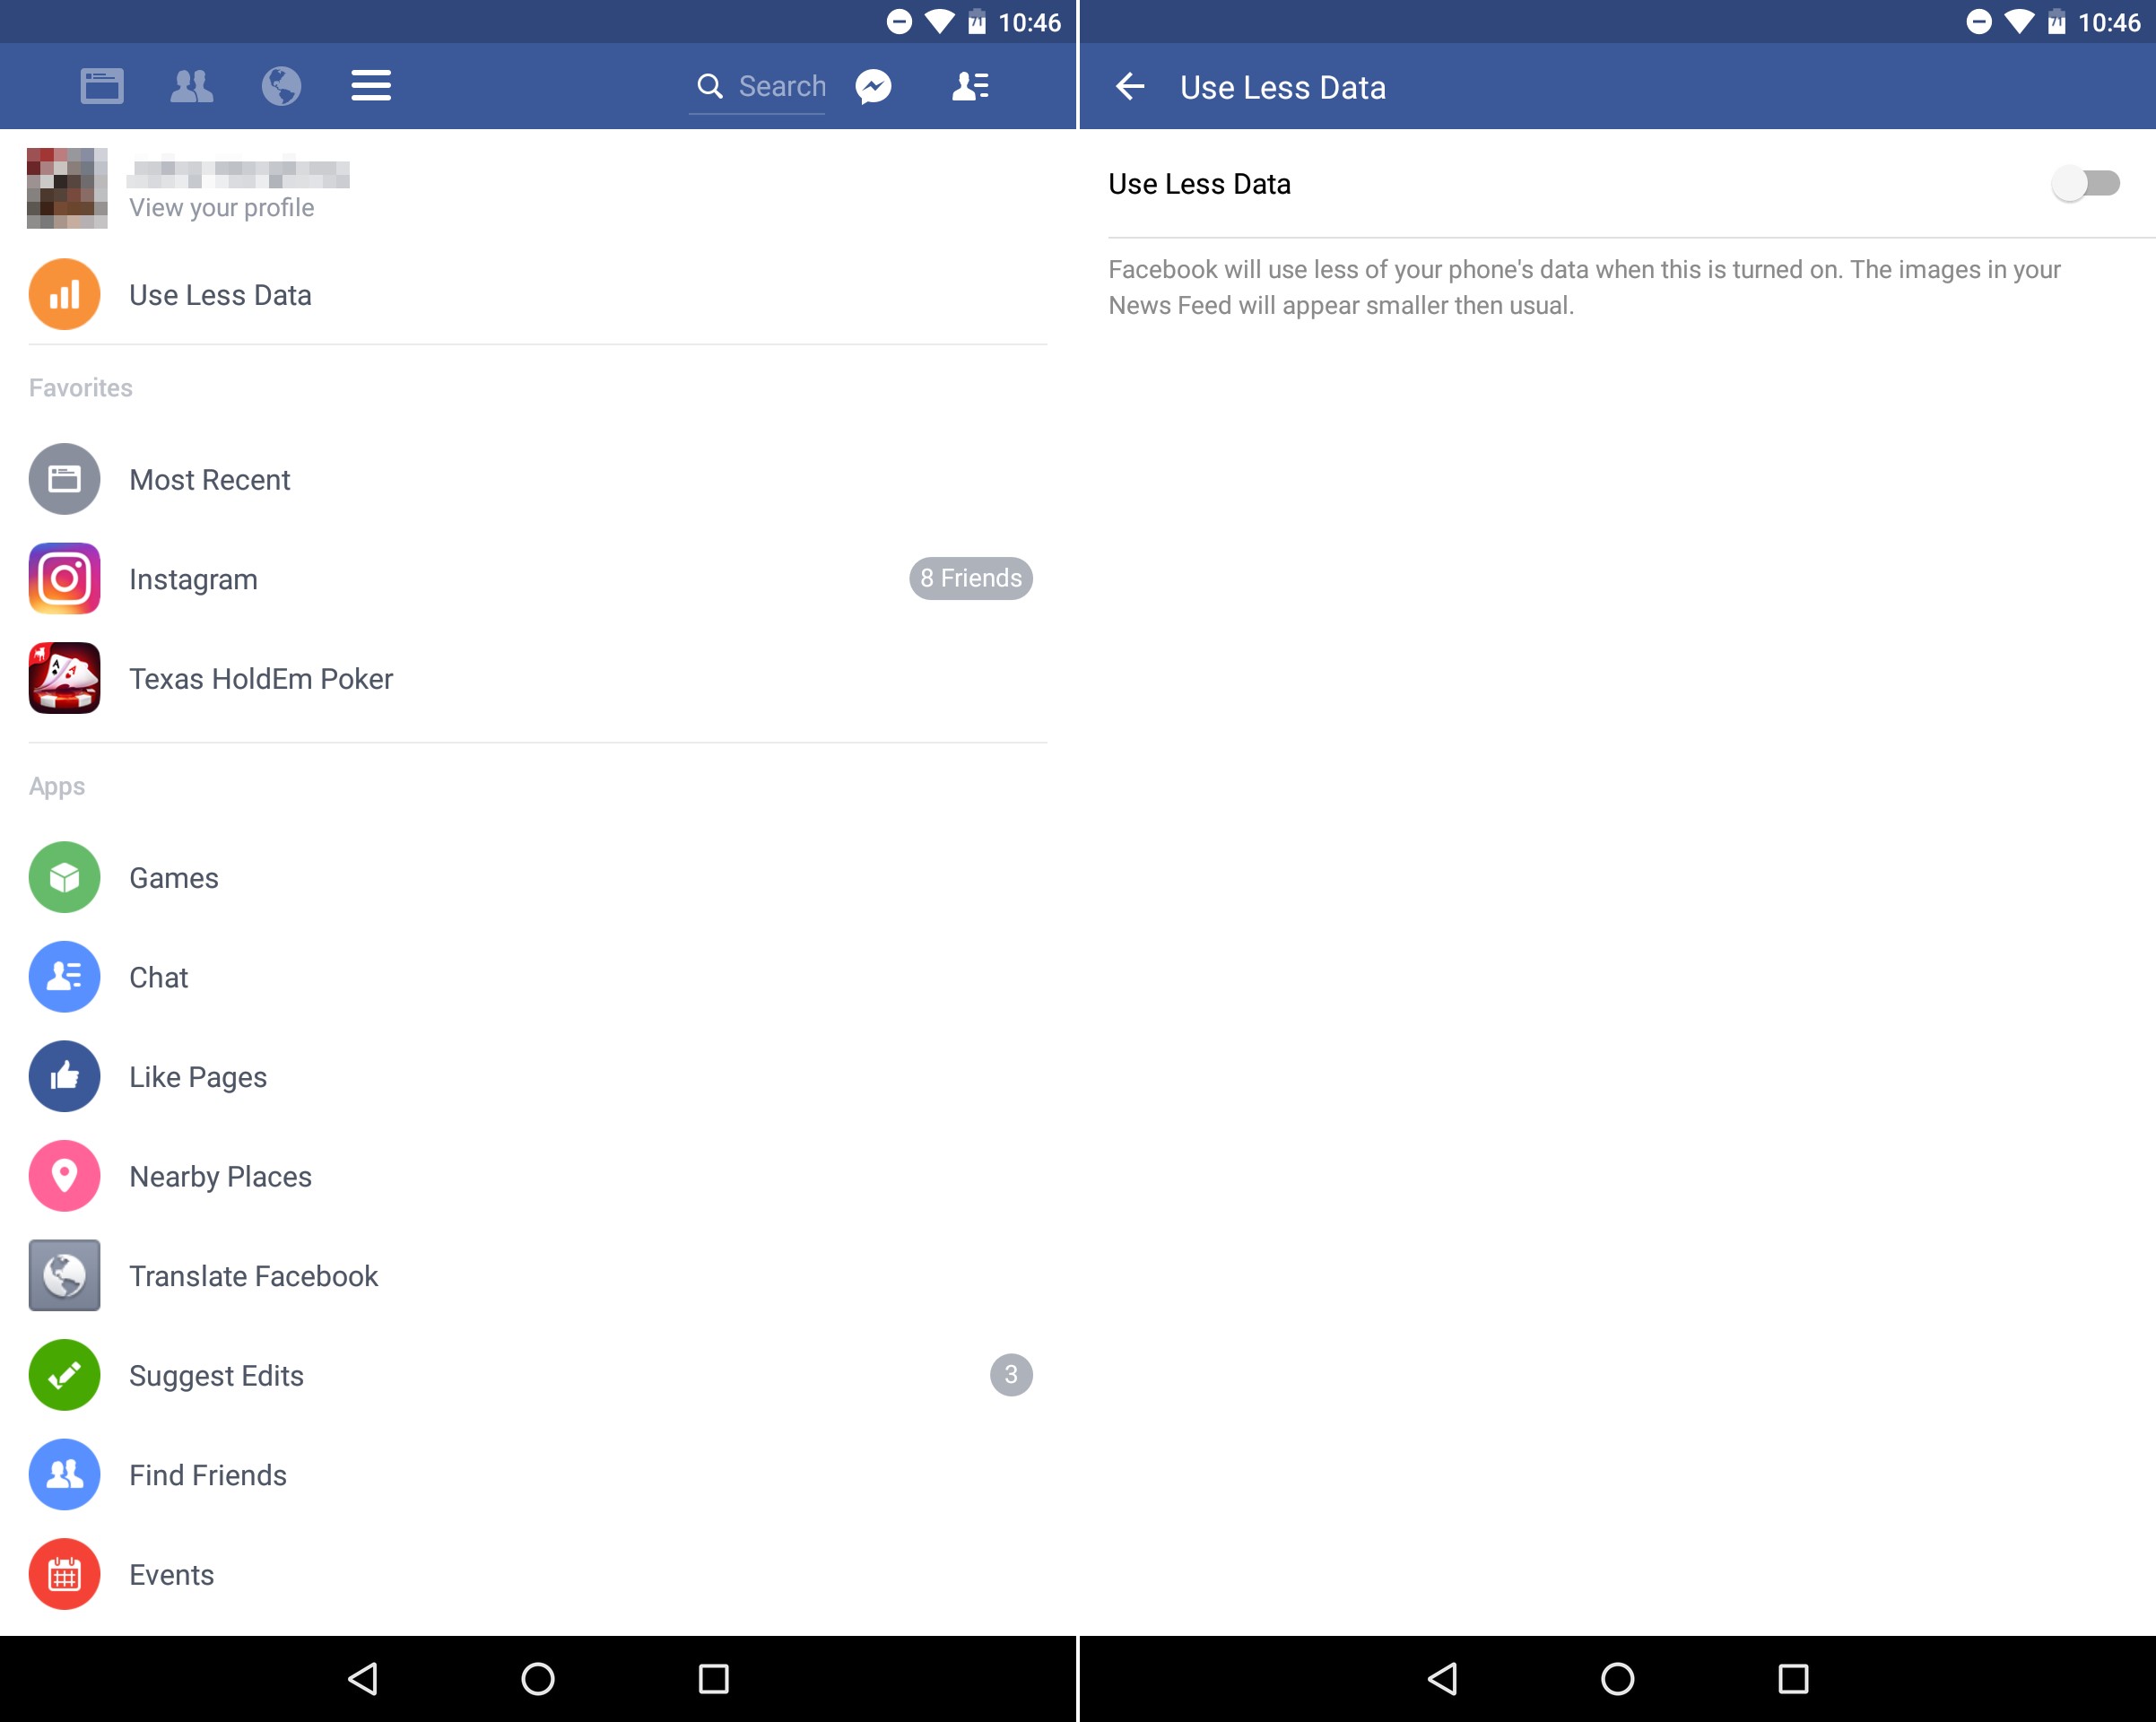Open the Facebook Messenger icon
This screenshot has width=2156, height=1722.
point(875,84)
